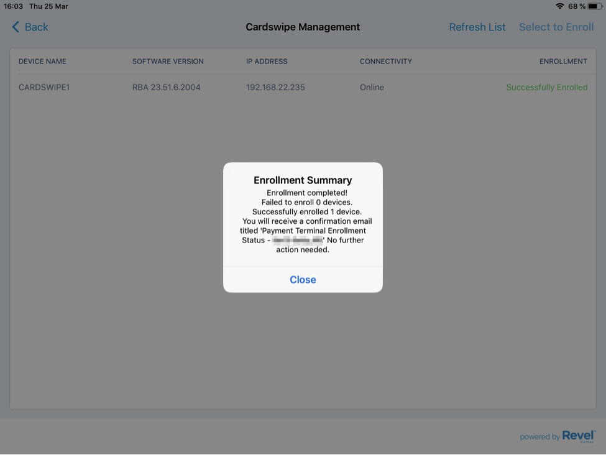Click Refresh List
606x455 pixels.
(477, 27)
